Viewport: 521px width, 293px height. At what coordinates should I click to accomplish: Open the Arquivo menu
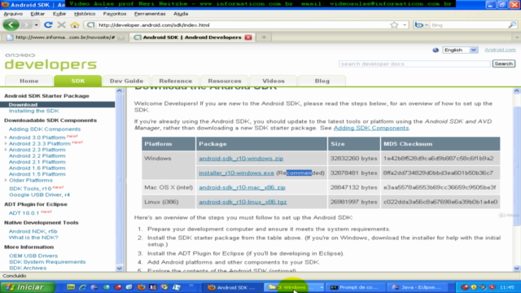point(13,14)
